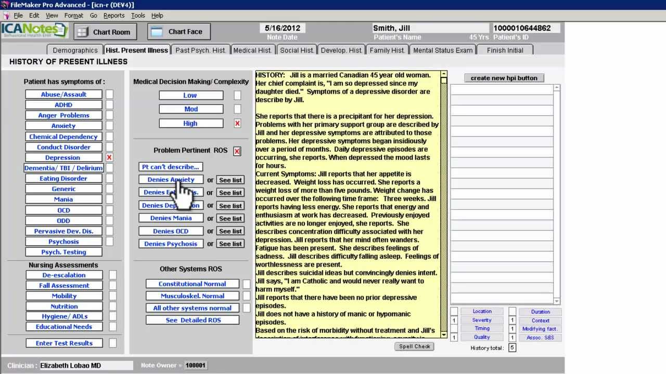Viewport: 666px width, 374px height.
Task: Check the Abuse/Assault symptom checkbox
Action: click(x=109, y=94)
